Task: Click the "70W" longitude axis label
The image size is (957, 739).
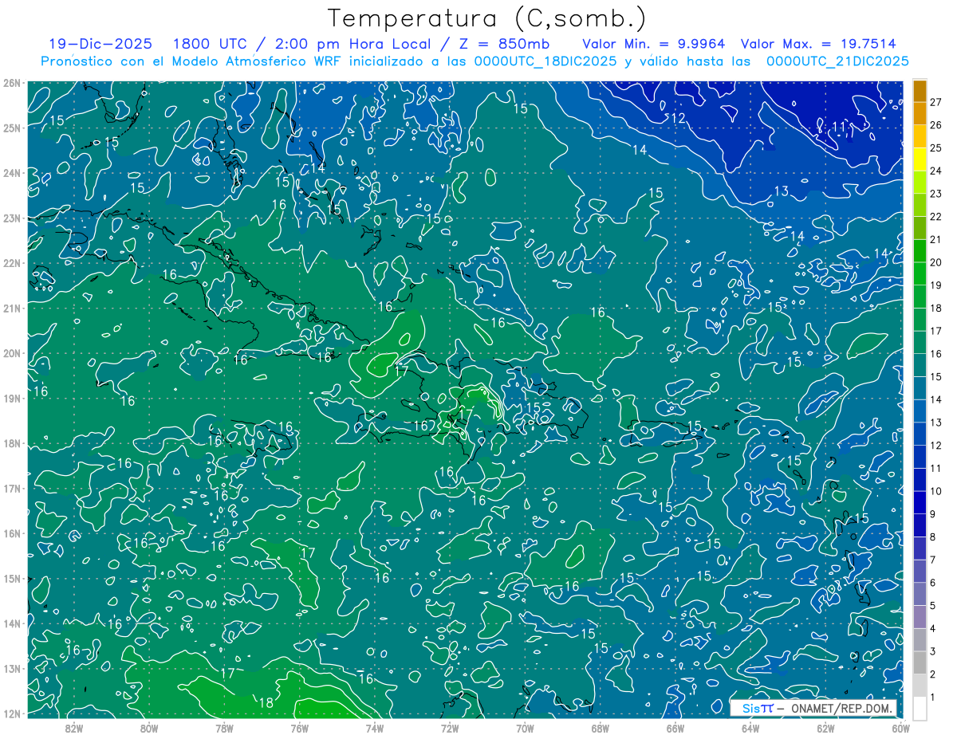Action: 525,727
